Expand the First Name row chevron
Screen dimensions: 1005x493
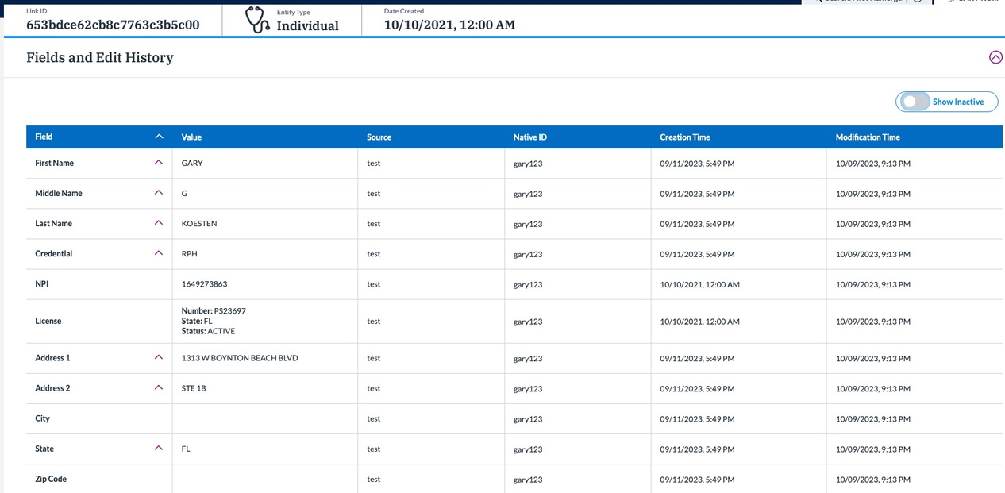159,163
